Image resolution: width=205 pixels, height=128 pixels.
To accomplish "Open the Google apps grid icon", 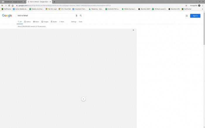I will click(187, 16).
